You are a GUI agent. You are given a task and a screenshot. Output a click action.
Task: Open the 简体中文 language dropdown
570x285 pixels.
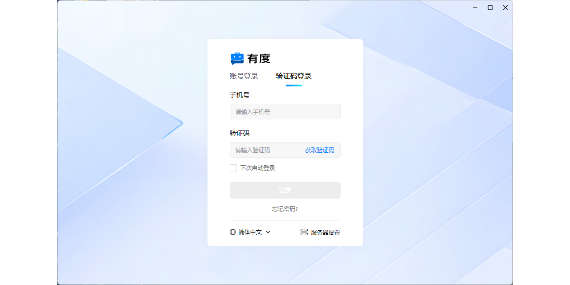point(250,232)
